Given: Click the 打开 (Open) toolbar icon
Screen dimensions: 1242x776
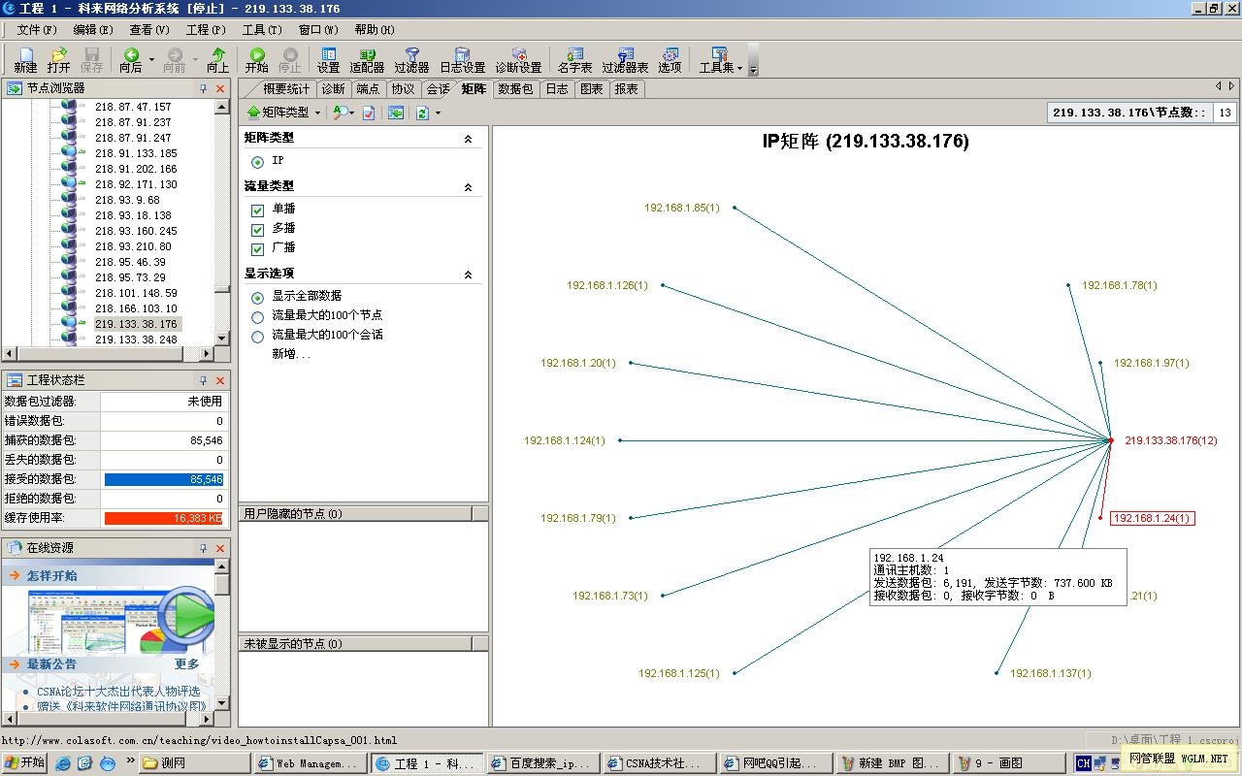Looking at the screenshot, I should coord(58,60).
